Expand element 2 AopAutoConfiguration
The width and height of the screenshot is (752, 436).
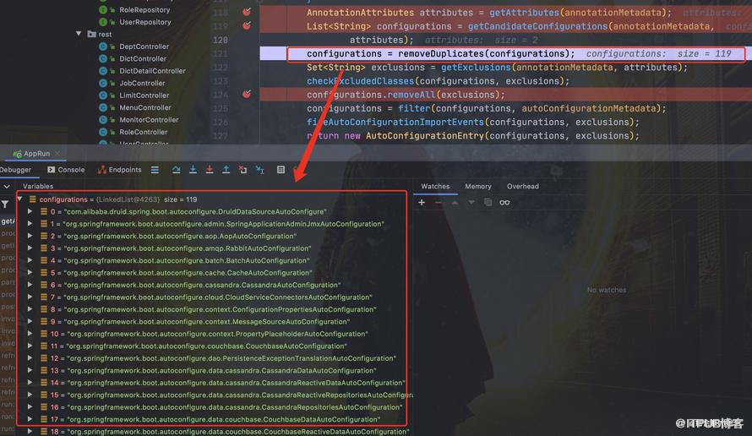(x=30, y=236)
